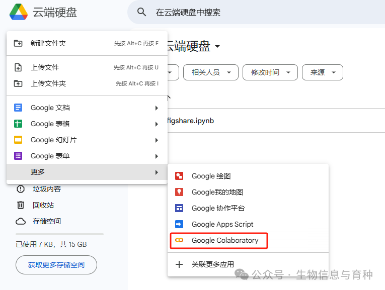Click the 已使用 7 KB，共 15 GB text
The height and width of the screenshot is (290, 385).
[x=51, y=244]
